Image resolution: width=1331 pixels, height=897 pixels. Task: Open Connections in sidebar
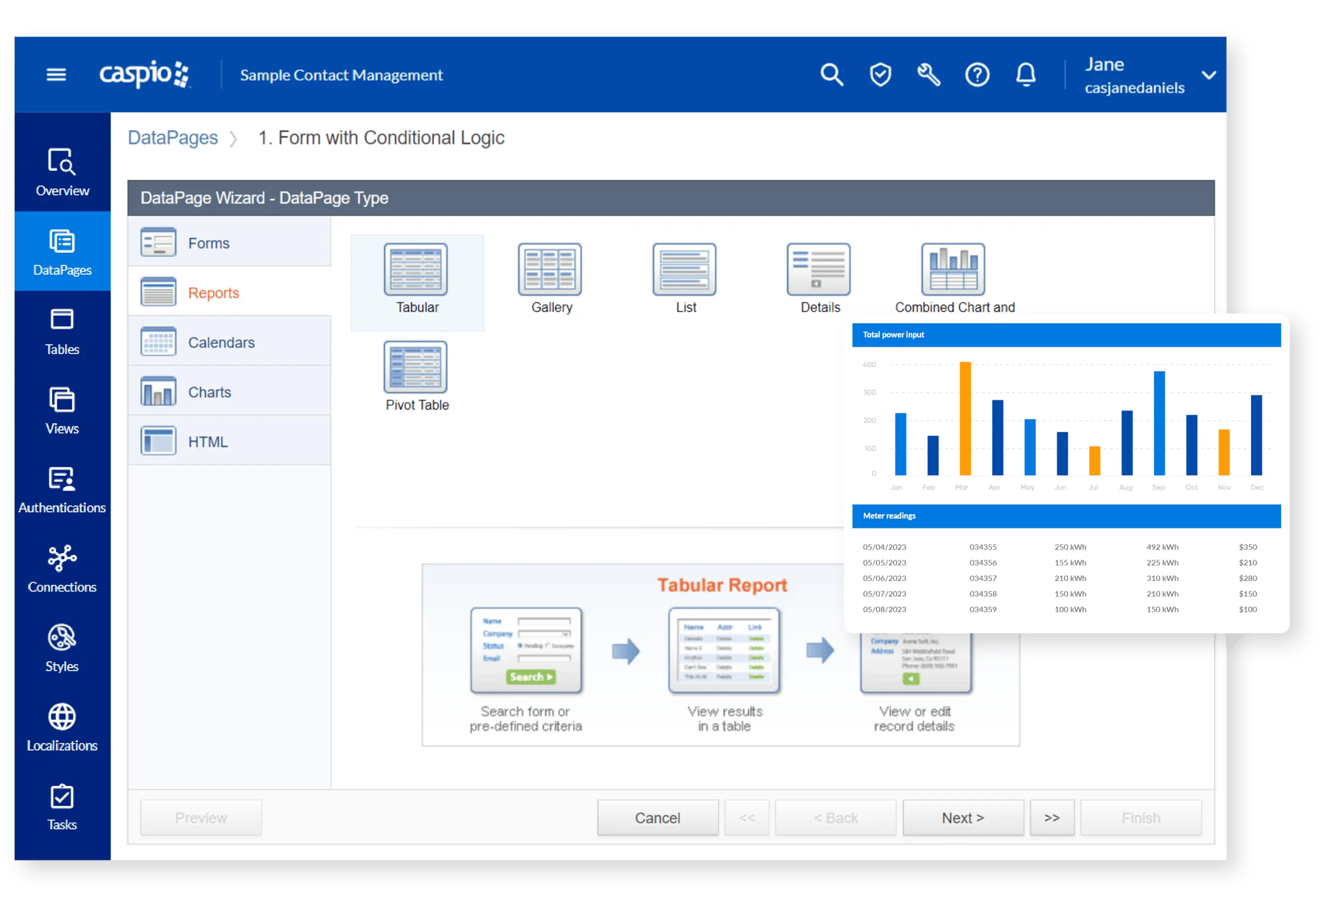(63, 569)
